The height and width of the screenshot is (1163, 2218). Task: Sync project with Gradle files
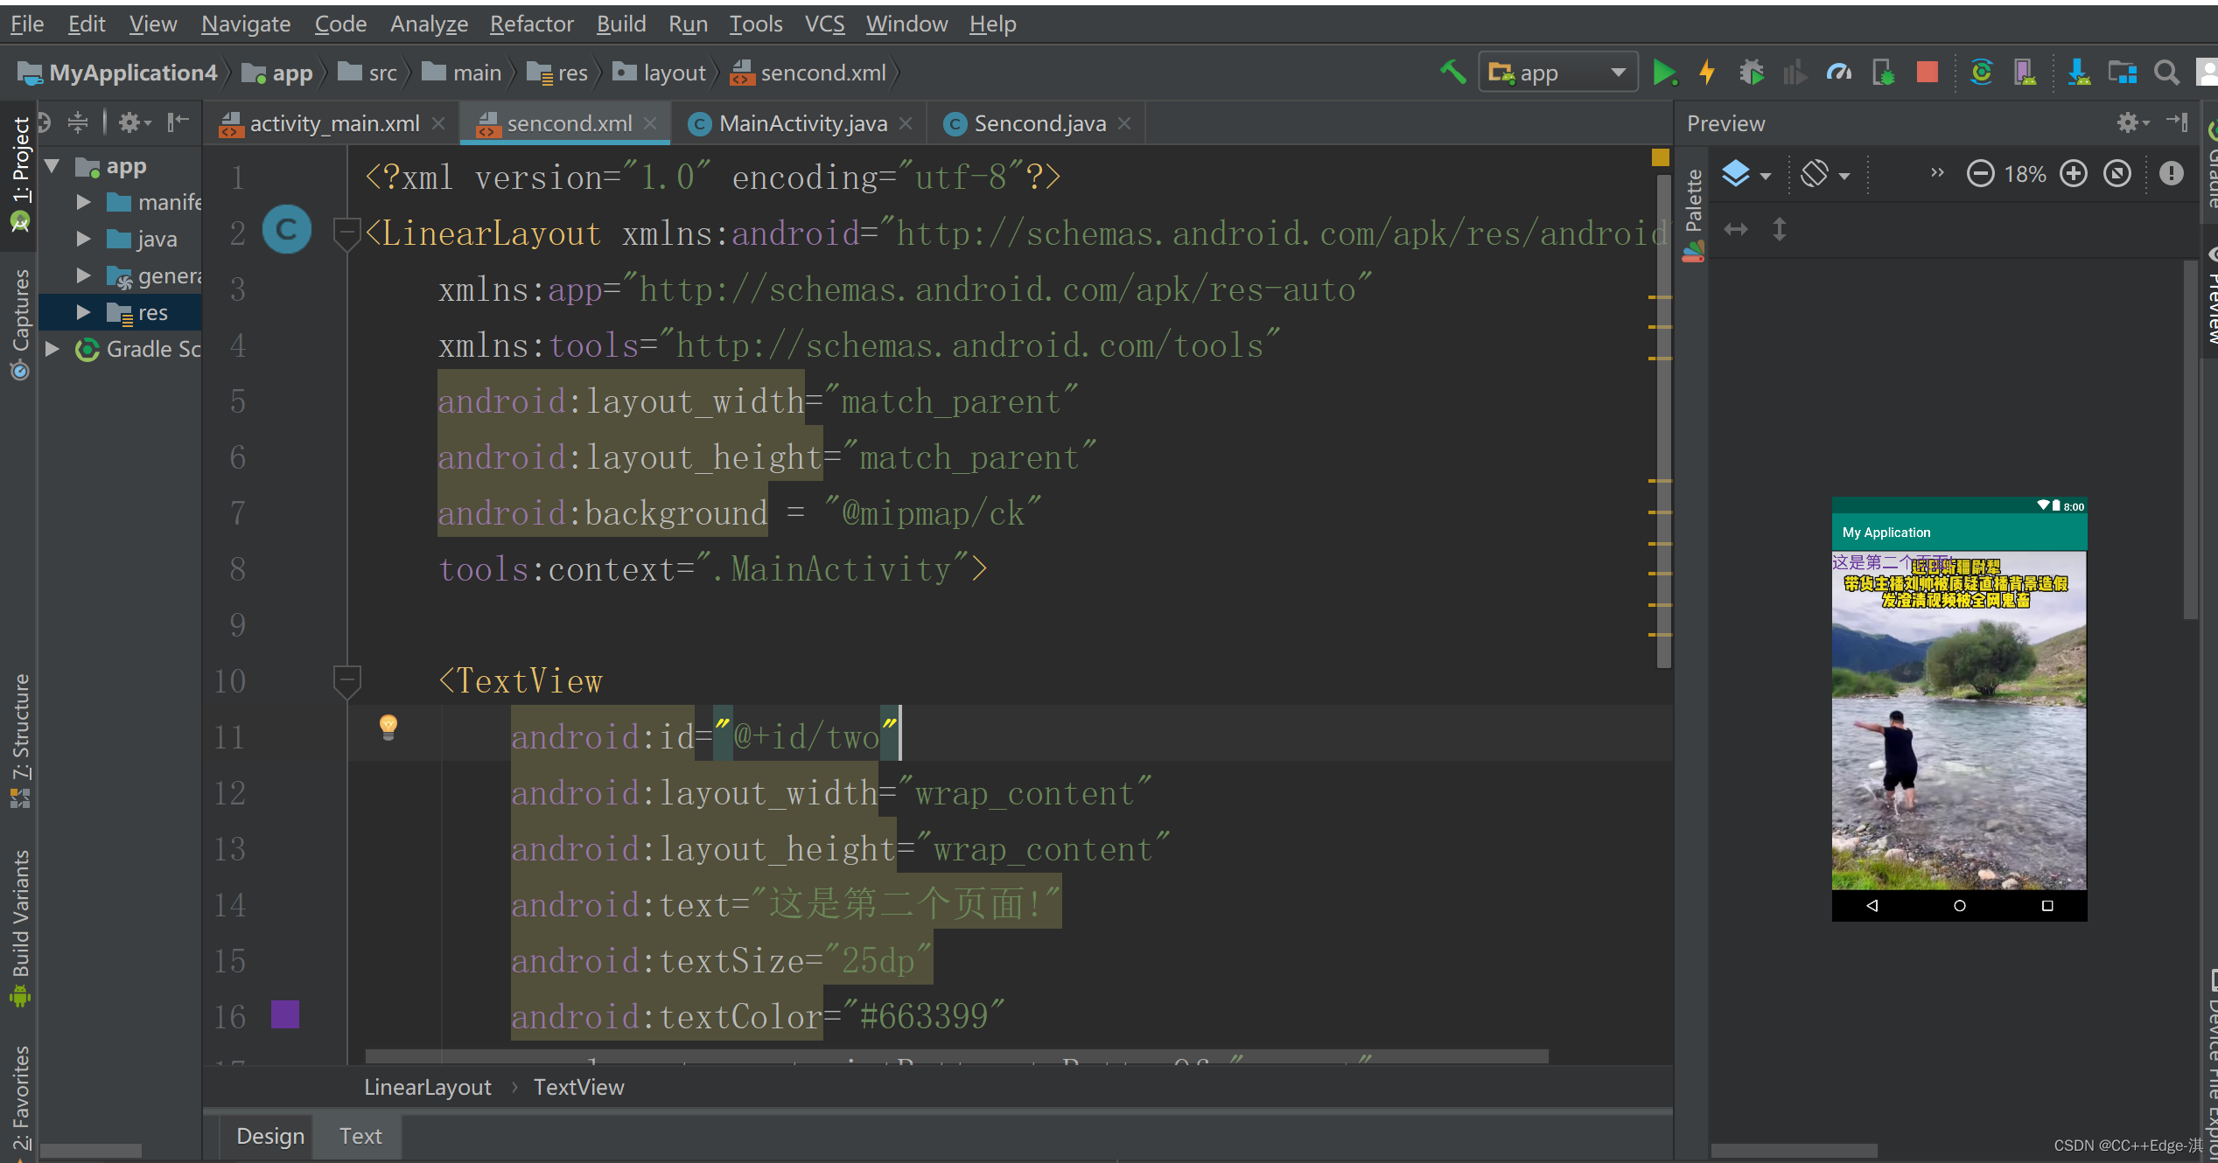[x=1981, y=72]
